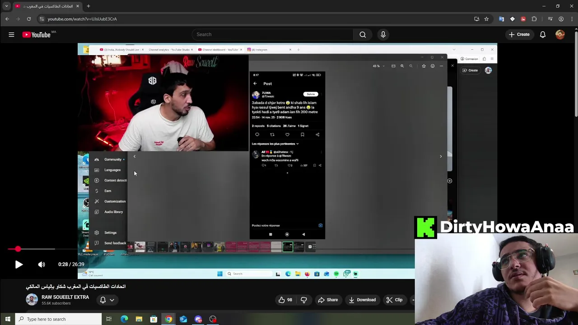The width and height of the screenshot is (578, 325).
Task: Bookmark this page with the star
Action: click(486, 19)
